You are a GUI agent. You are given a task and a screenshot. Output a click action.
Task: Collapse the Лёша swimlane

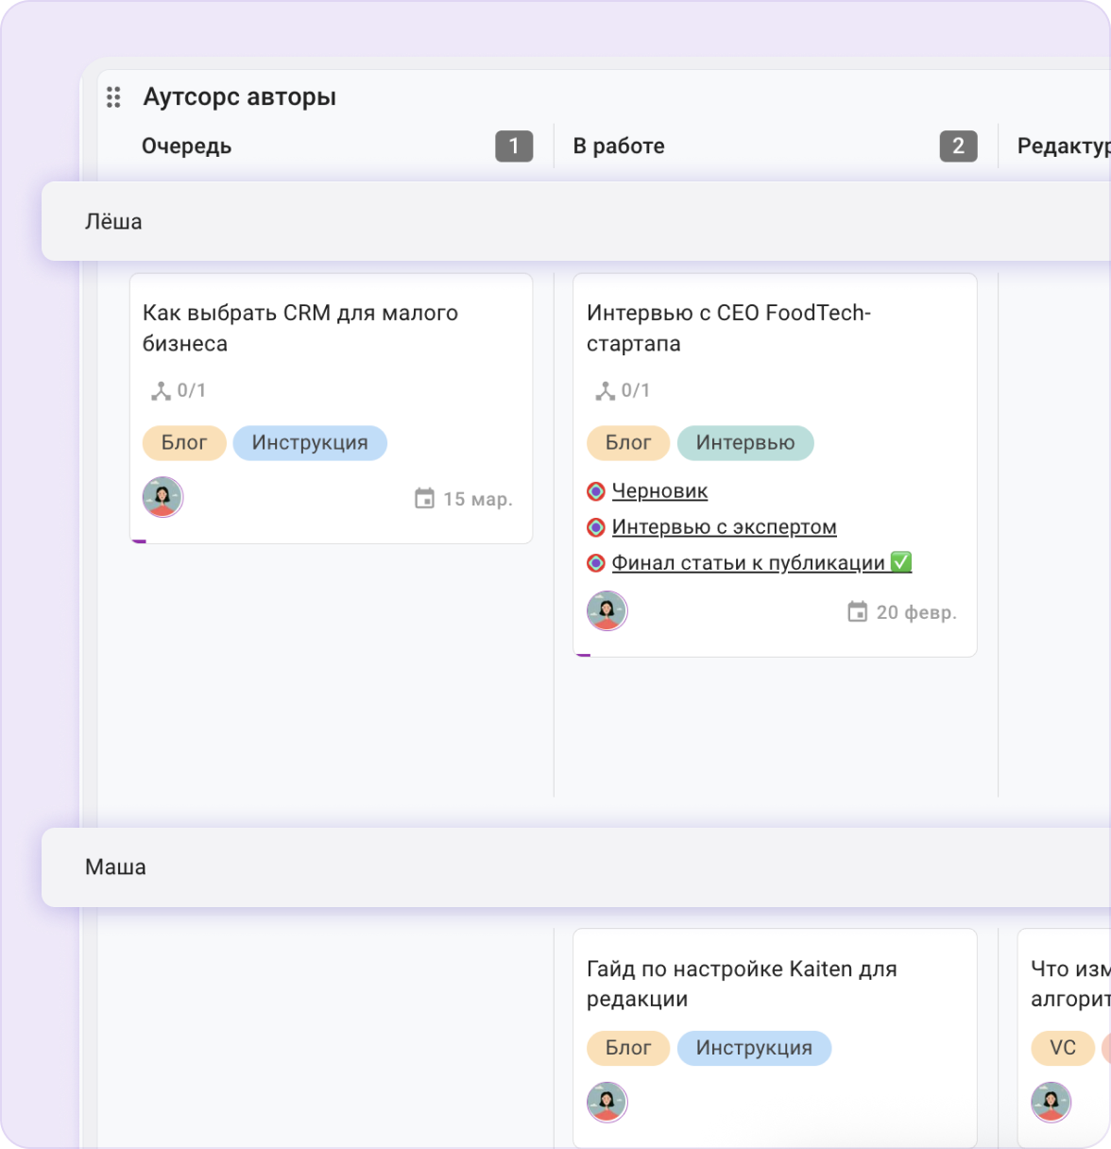tap(113, 221)
